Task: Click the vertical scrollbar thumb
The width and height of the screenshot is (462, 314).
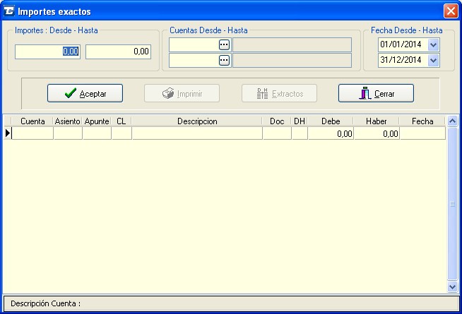Action: tap(453, 204)
